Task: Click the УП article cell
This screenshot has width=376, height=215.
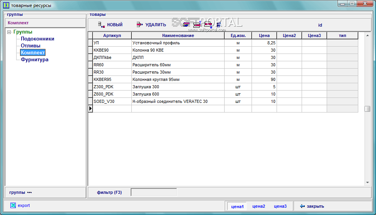Action: [x=112, y=43]
